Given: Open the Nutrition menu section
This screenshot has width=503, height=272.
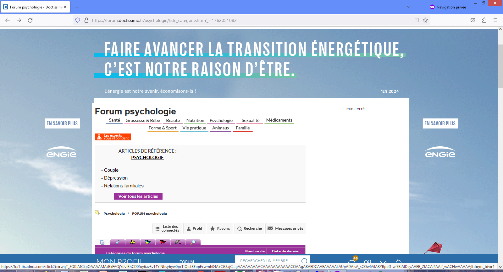Looking at the screenshot, I should coord(195,120).
